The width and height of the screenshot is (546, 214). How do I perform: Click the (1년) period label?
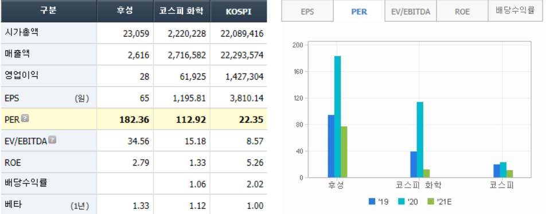point(80,205)
